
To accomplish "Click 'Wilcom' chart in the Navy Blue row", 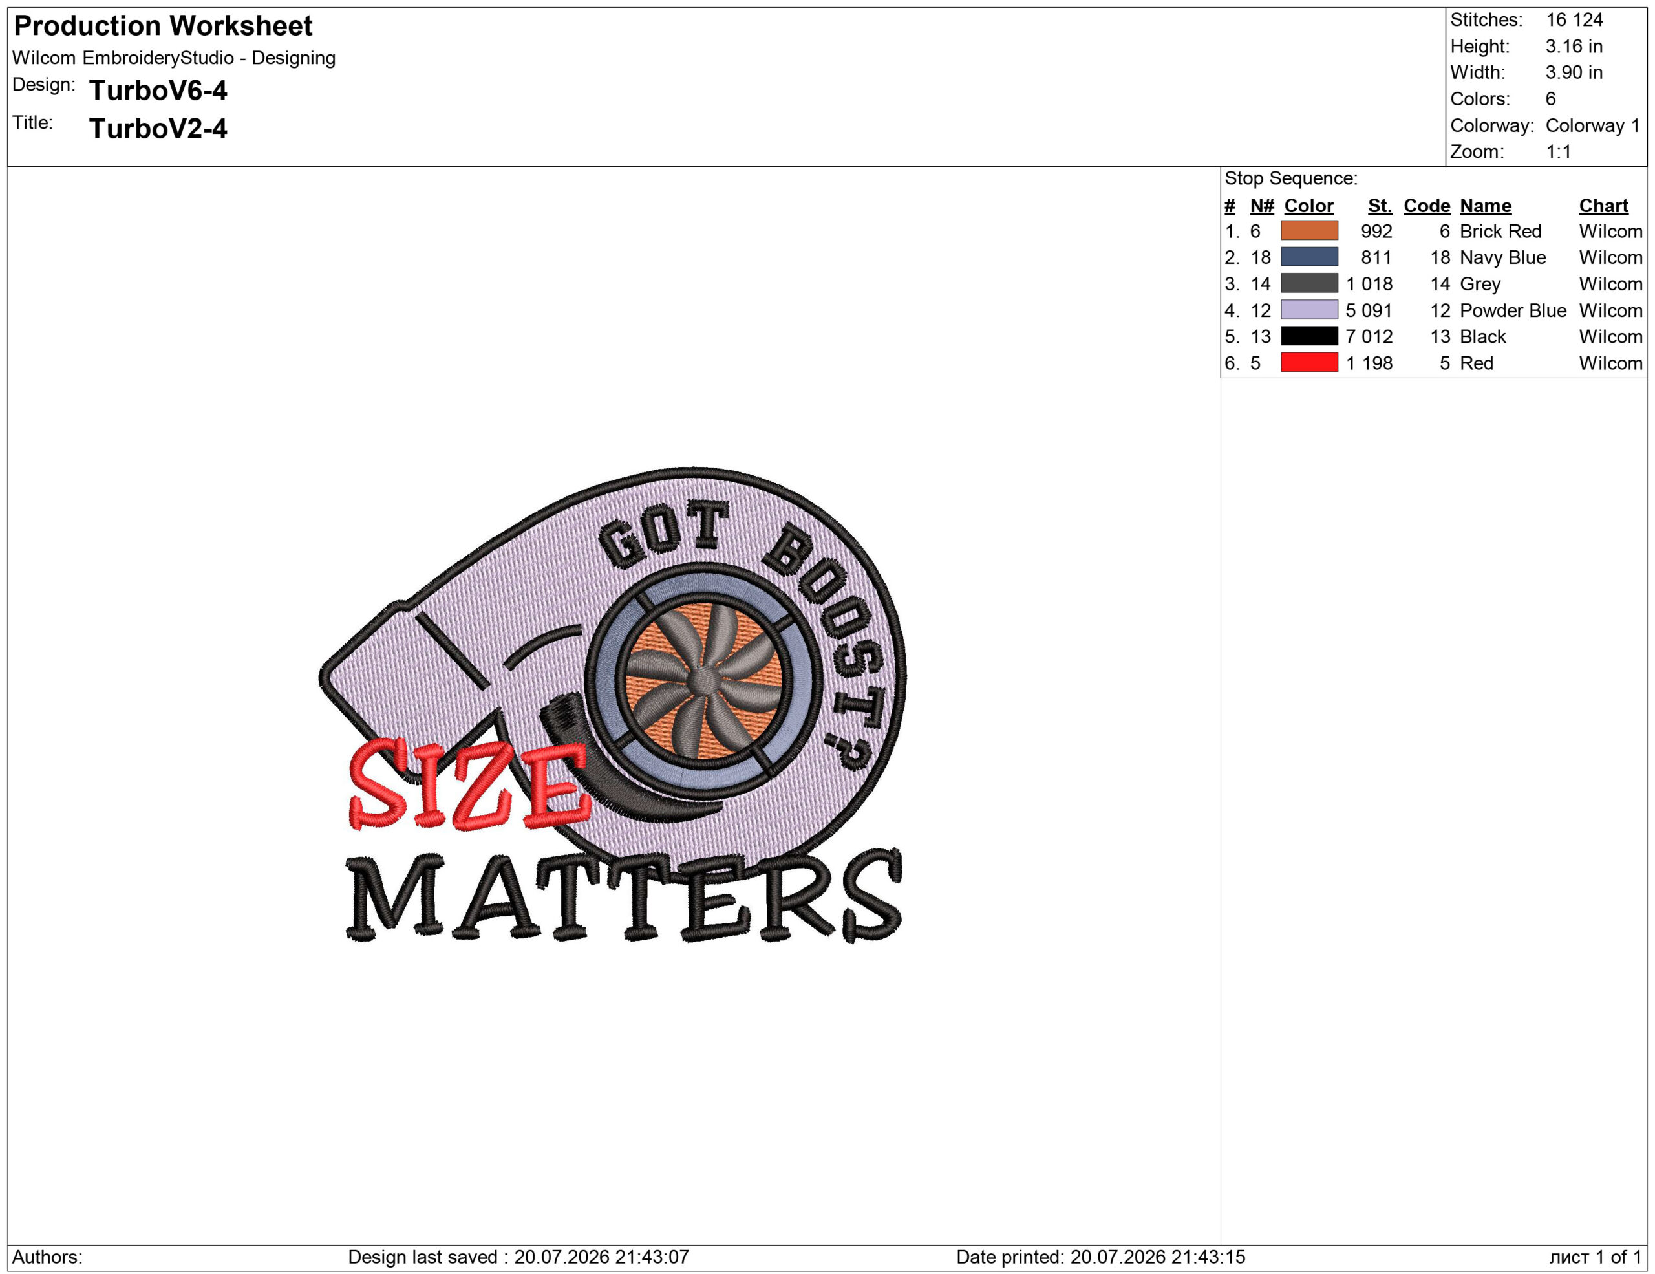I will pyautogui.click(x=1610, y=257).
